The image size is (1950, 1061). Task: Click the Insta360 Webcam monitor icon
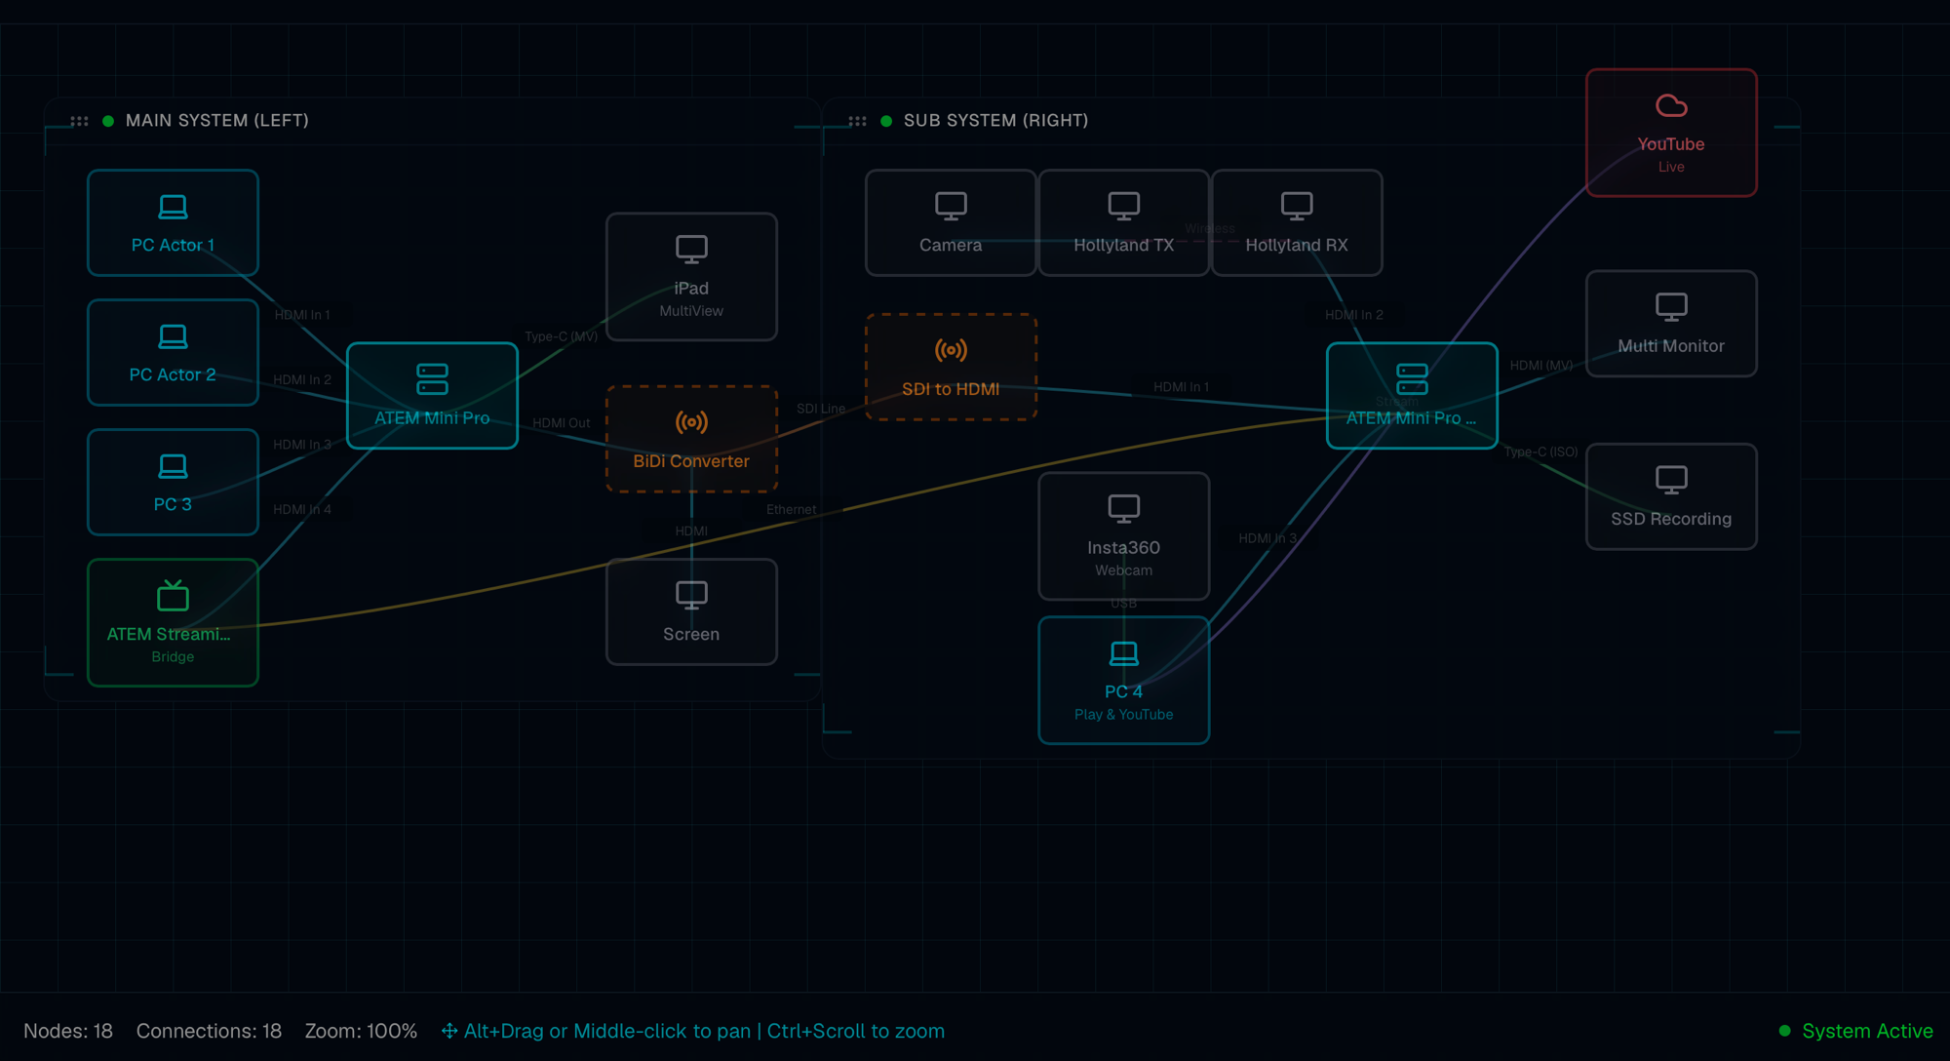coord(1123,509)
